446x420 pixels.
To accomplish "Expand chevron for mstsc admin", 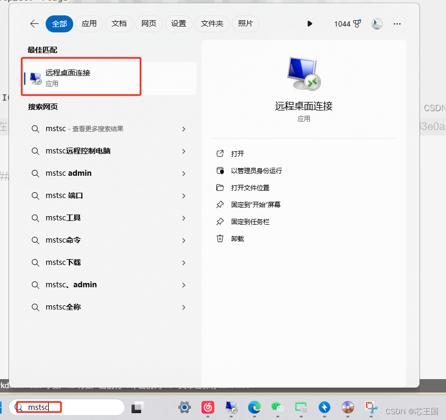I will pos(183,174).
